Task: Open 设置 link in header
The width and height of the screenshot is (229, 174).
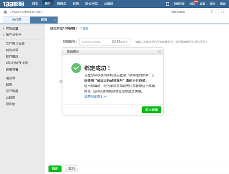Action: pos(203,4)
